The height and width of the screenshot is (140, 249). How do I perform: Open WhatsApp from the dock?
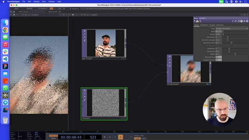tap(5, 88)
